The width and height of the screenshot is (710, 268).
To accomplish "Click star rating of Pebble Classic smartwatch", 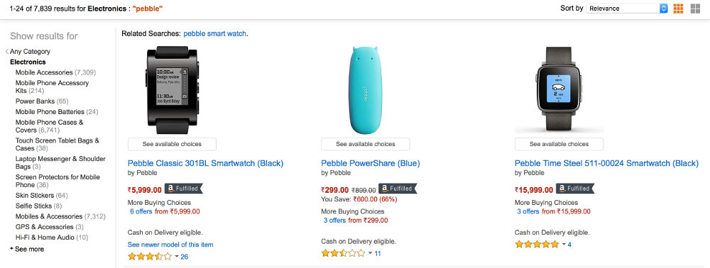I will [150, 257].
